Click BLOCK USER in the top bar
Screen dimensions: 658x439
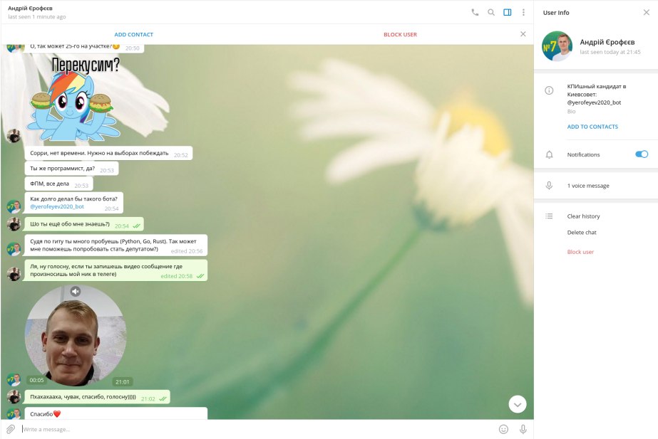pos(401,35)
